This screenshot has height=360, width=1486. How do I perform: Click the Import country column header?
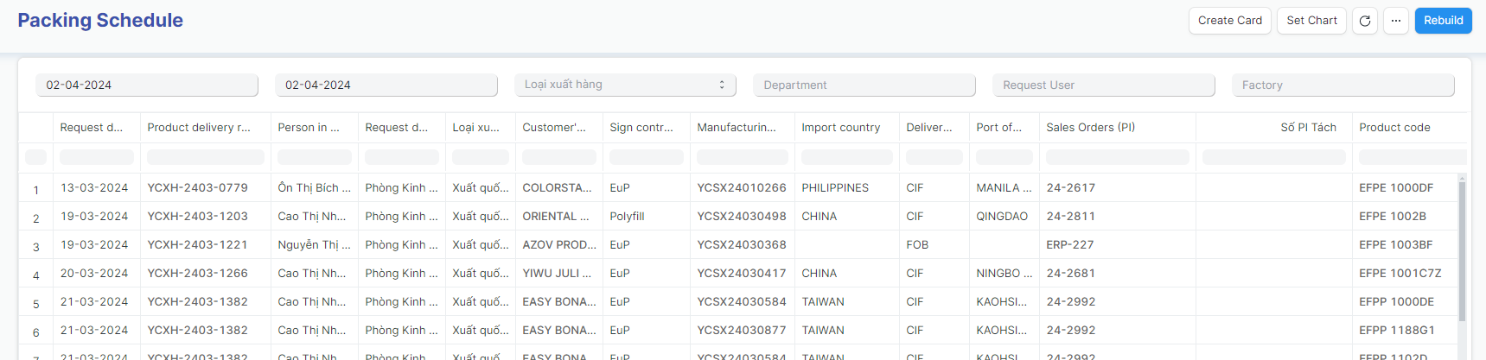[x=840, y=127]
